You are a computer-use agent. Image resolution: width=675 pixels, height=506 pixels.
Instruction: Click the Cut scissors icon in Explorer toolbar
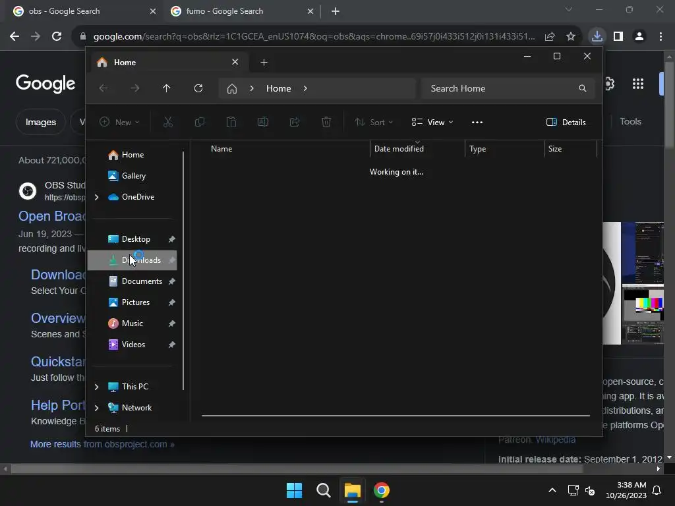click(168, 122)
